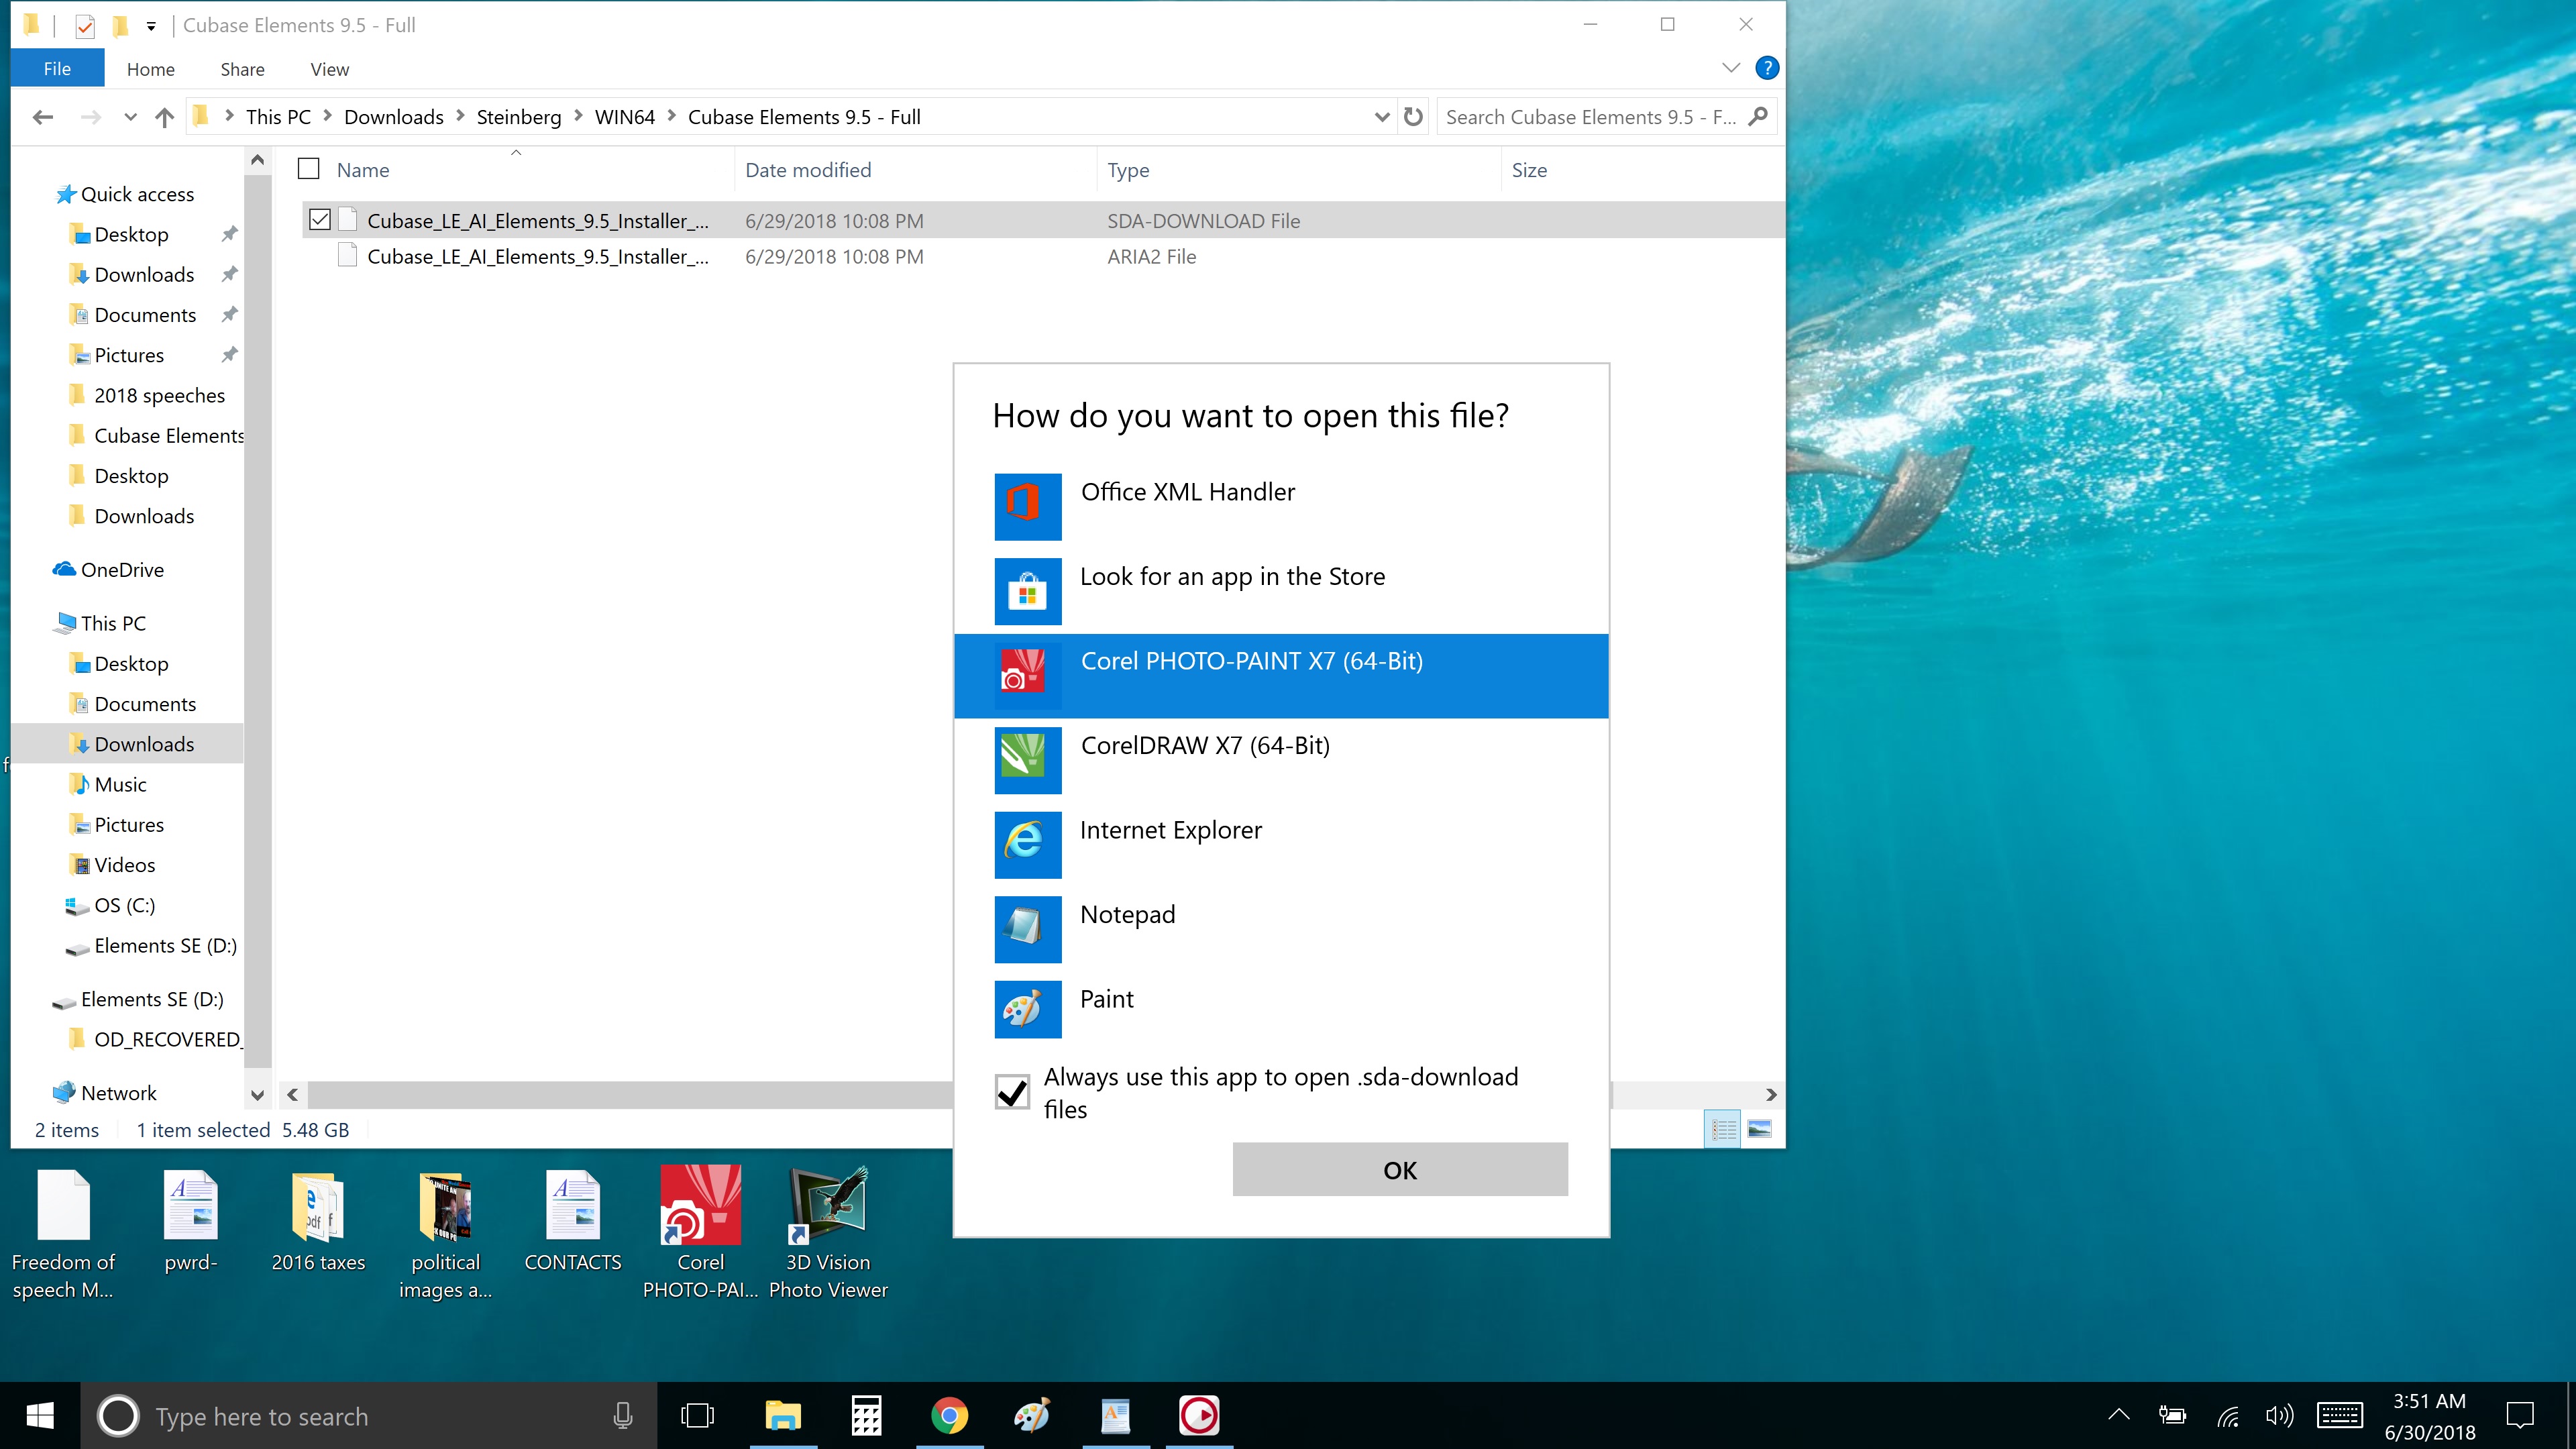This screenshot has width=2576, height=1449.
Task: Expand address bar history dropdown
Action: coord(1381,117)
